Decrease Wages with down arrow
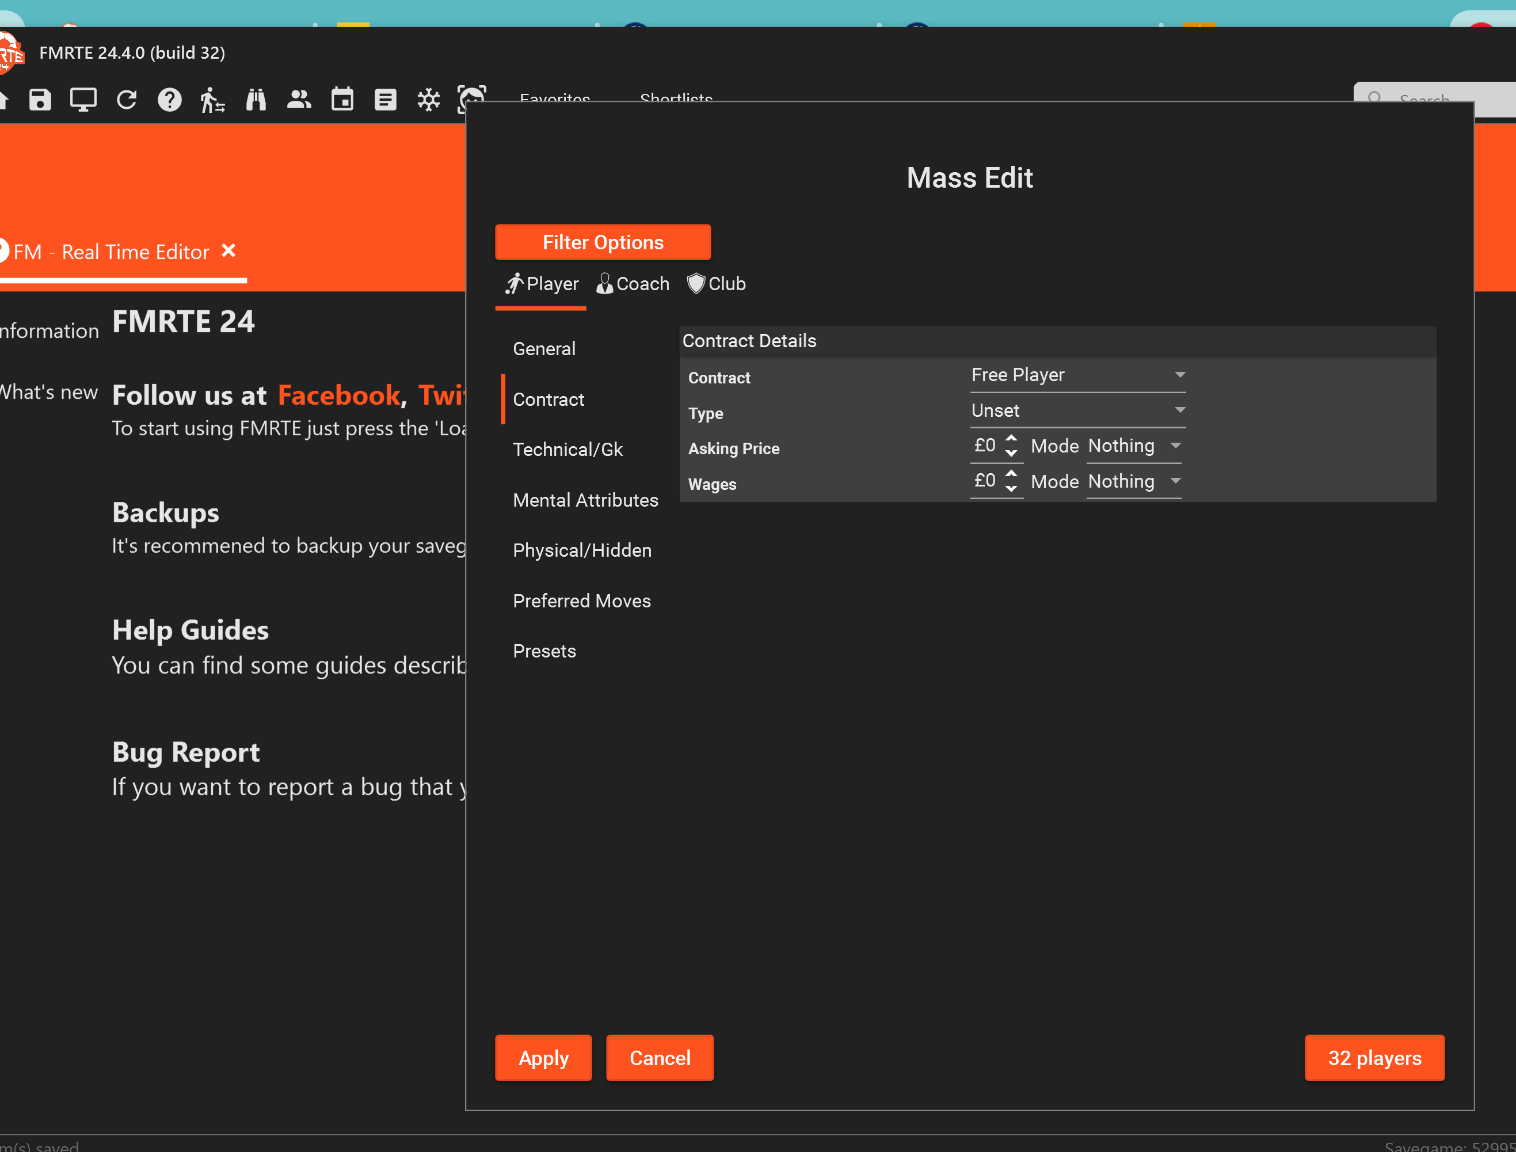The height and width of the screenshot is (1152, 1516). [x=1011, y=489]
